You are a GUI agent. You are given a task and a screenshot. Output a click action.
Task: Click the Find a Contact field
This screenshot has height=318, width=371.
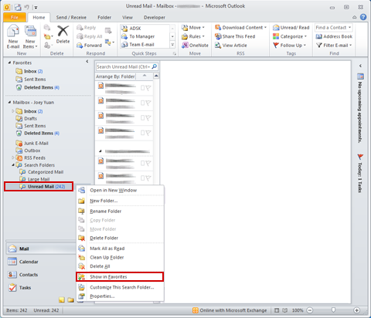(333, 28)
